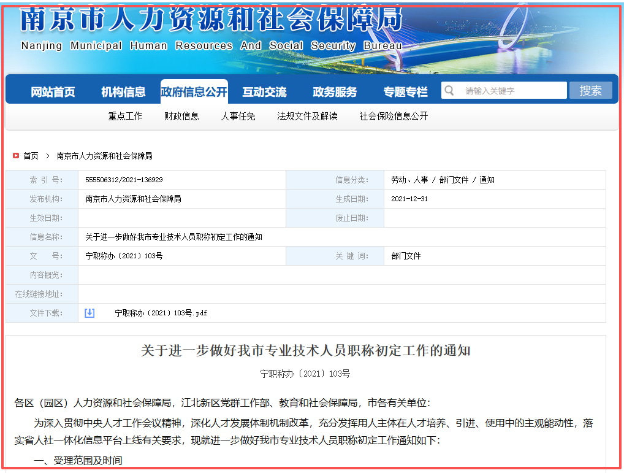The image size is (624, 473).
Task: Open the 重点工作 submenu link
Action: [x=125, y=116]
